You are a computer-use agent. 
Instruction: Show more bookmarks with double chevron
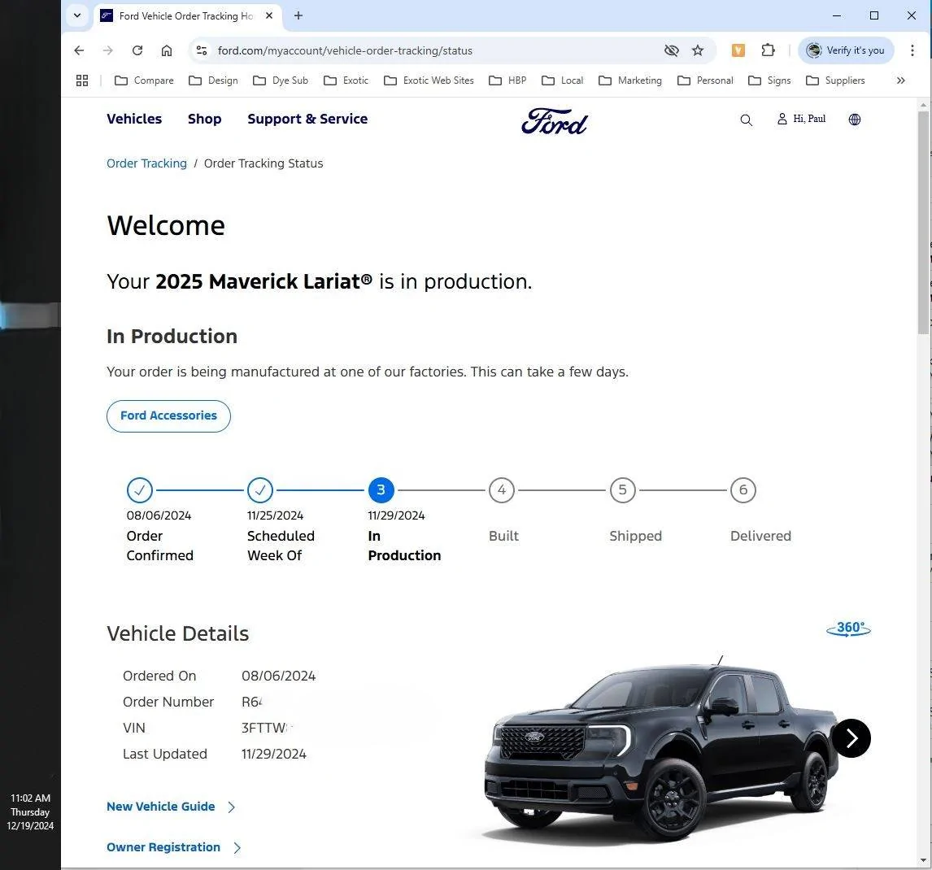(x=901, y=80)
